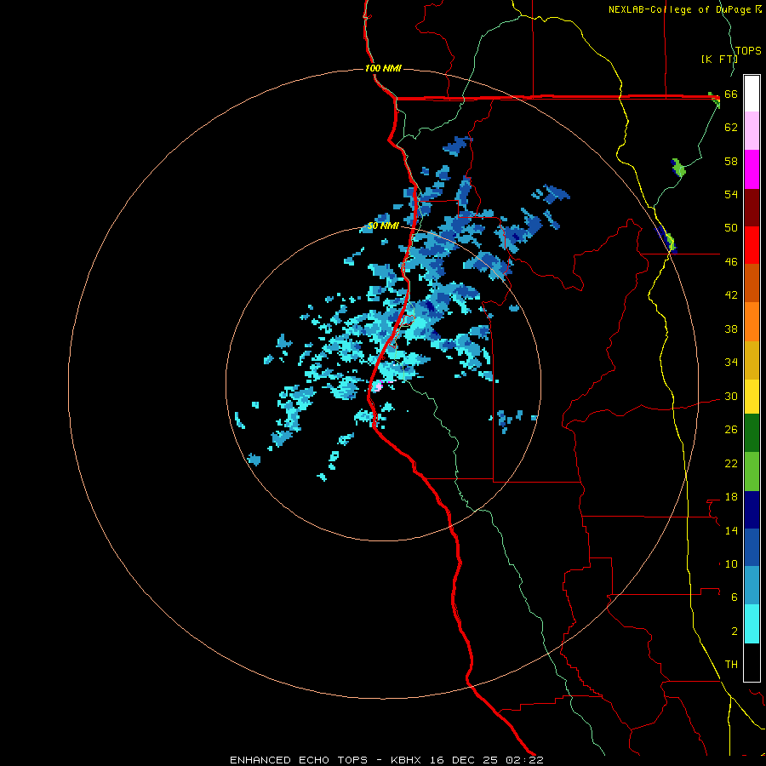Click the white swatch above 66 in the legend
This screenshot has width=766, height=766.
point(752,94)
